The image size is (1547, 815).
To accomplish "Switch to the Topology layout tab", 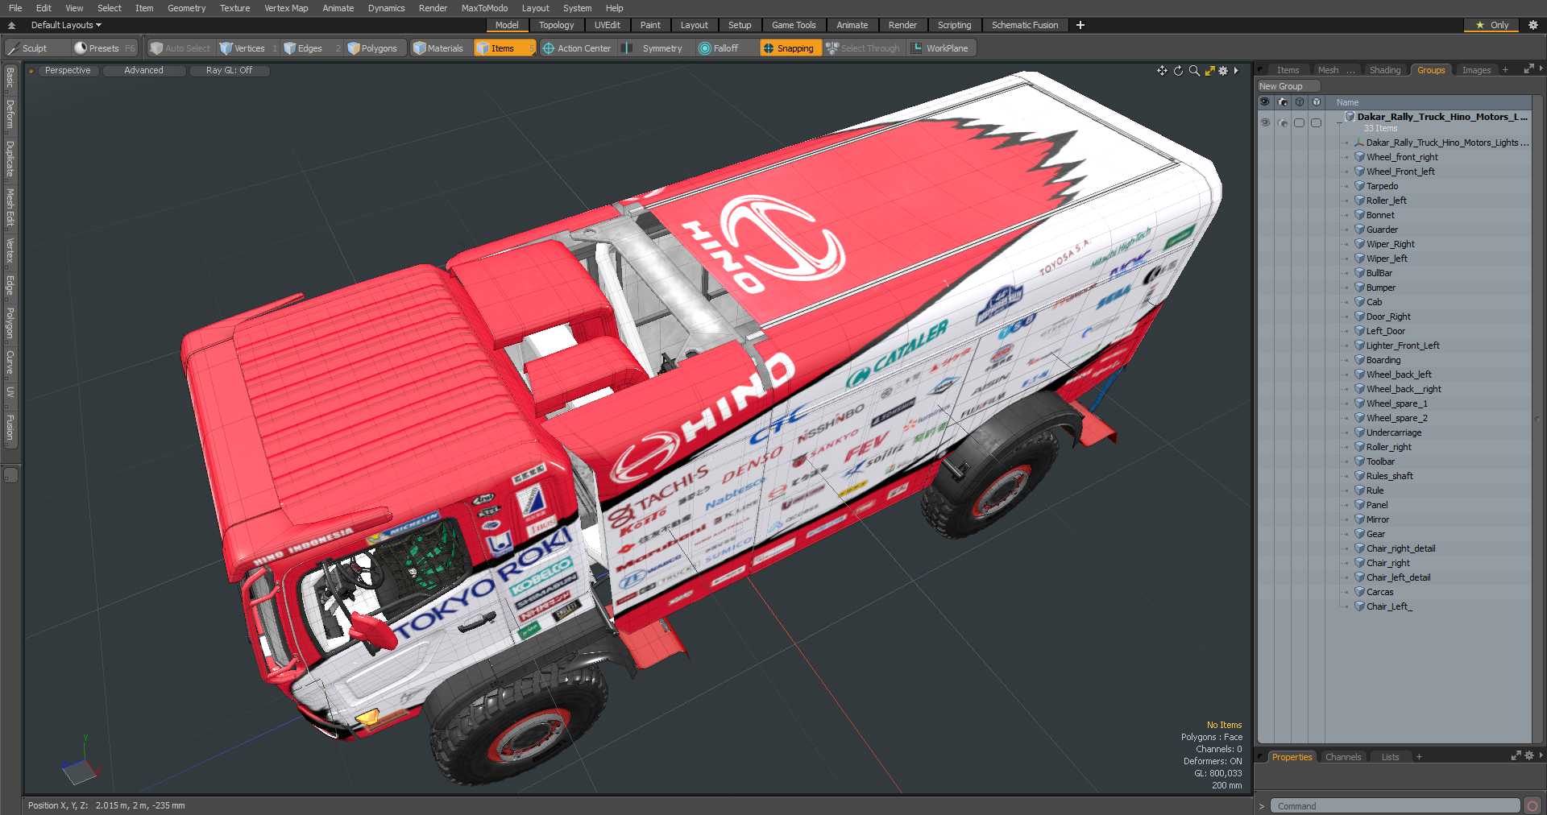I will [556, 25].
